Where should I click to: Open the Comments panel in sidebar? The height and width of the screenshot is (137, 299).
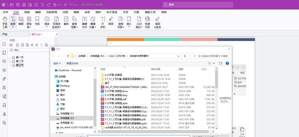click(x=4, y=61)
